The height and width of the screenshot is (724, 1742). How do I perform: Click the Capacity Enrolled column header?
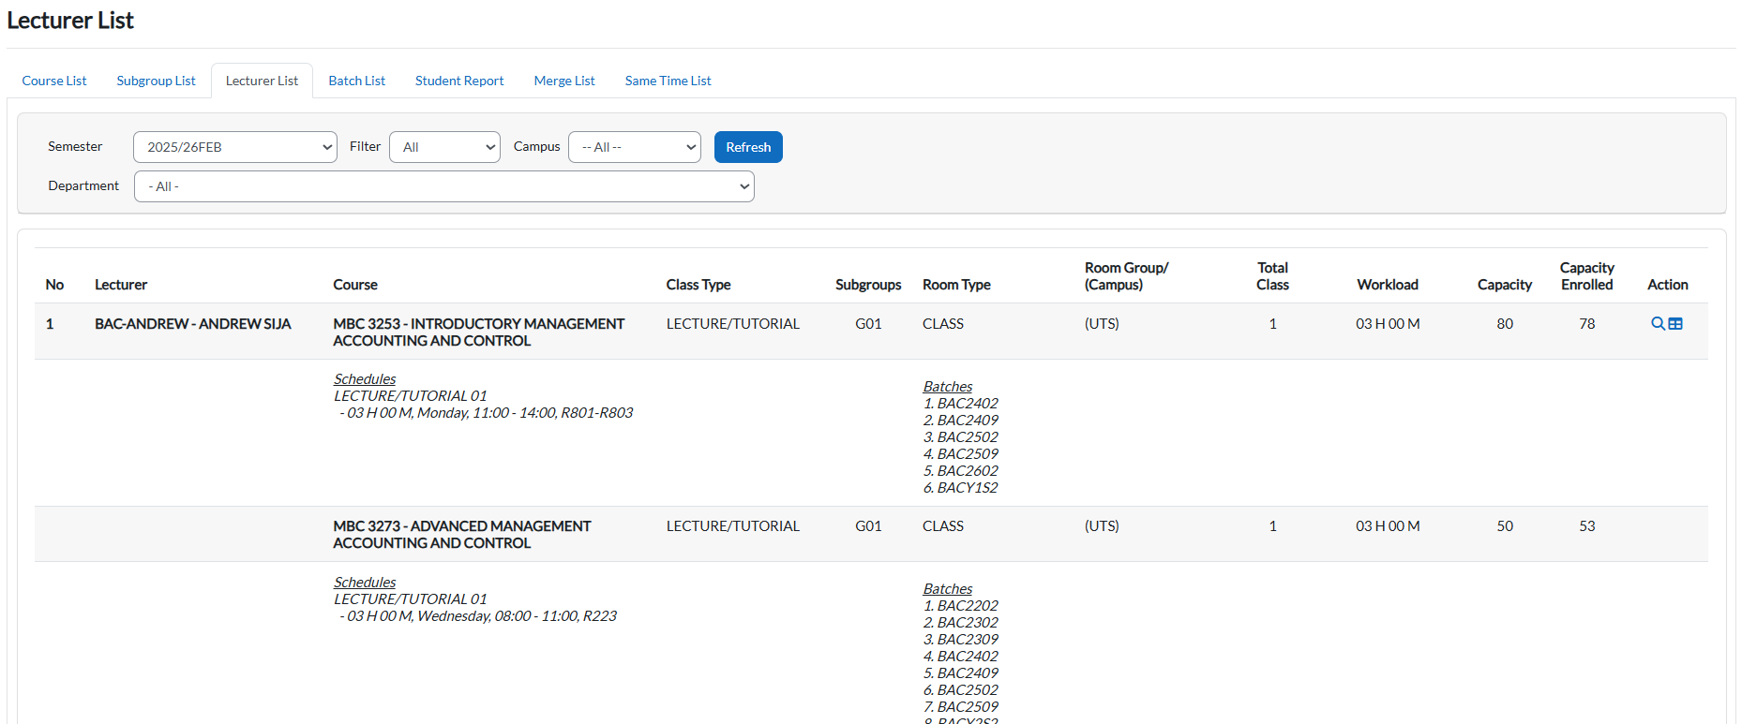1586,276
